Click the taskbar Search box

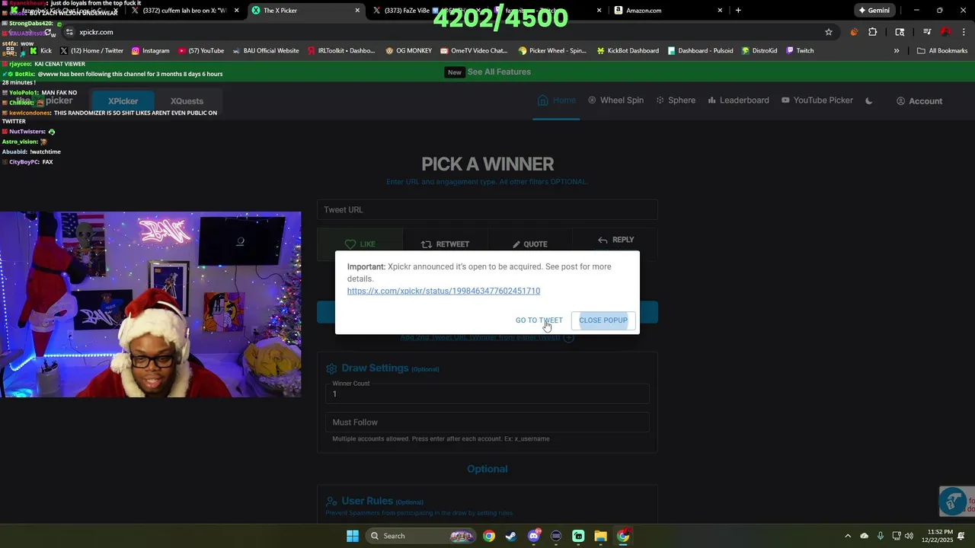[420, 536]
